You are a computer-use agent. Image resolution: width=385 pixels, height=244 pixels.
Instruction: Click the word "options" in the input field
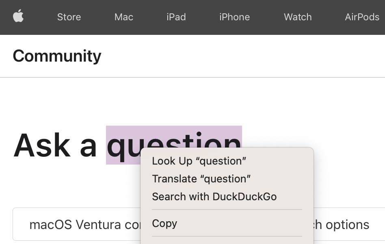(x=347, y=225)
